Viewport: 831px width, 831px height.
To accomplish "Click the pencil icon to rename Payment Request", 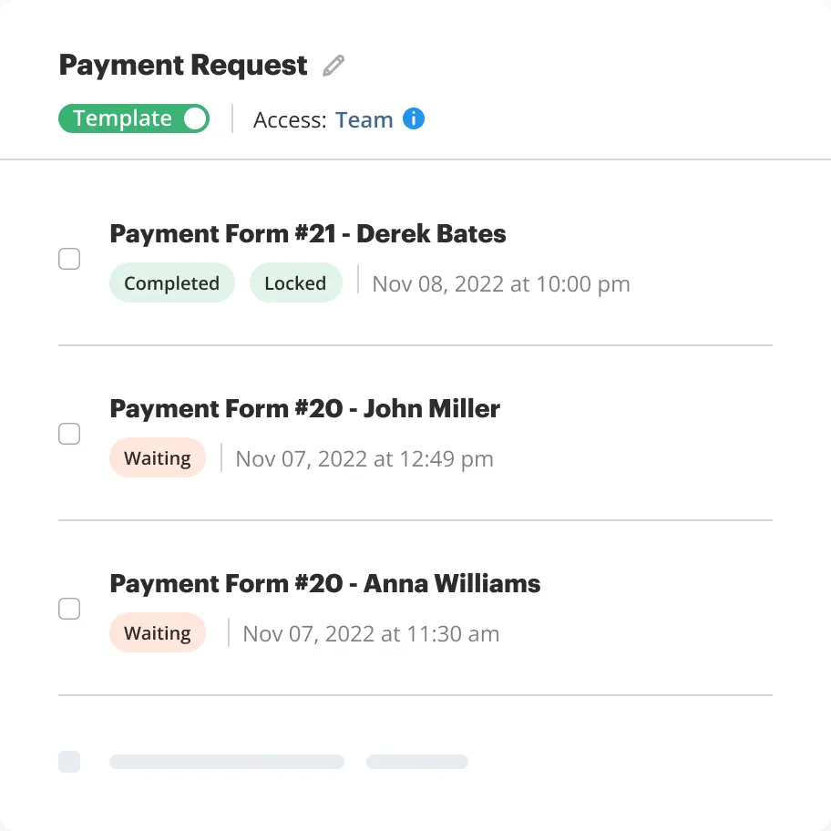I will pyautogui.click(x=332, y=65).
